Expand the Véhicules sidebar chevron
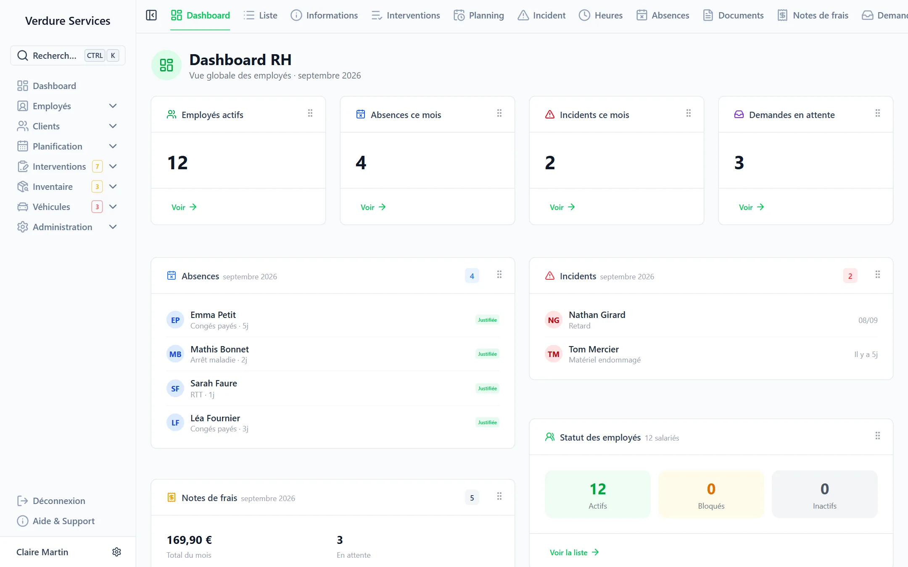This screenshot has height=567, width=908. tap(113, 207)
